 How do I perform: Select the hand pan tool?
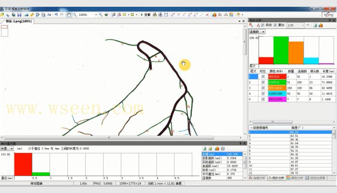(x=69, y=15)
